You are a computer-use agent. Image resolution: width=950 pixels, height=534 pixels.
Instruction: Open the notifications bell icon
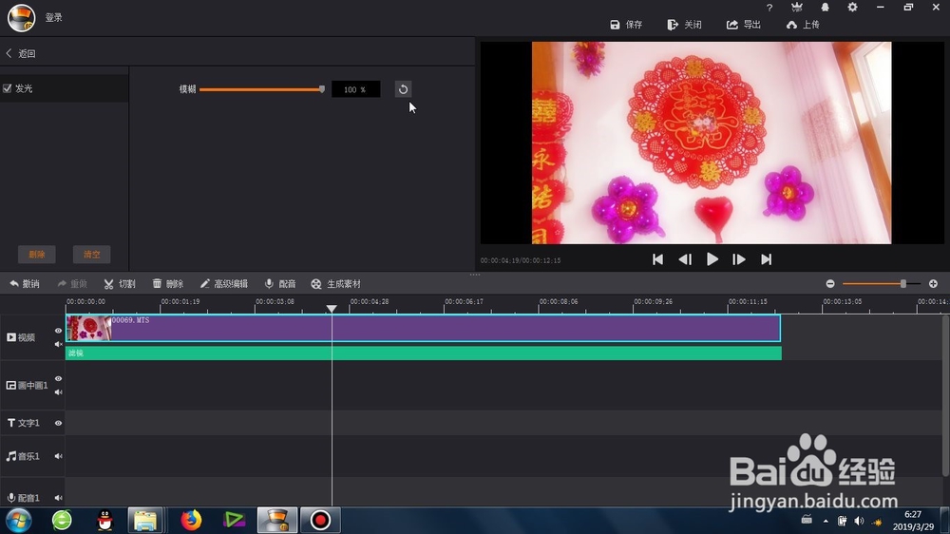pos(825,8)
